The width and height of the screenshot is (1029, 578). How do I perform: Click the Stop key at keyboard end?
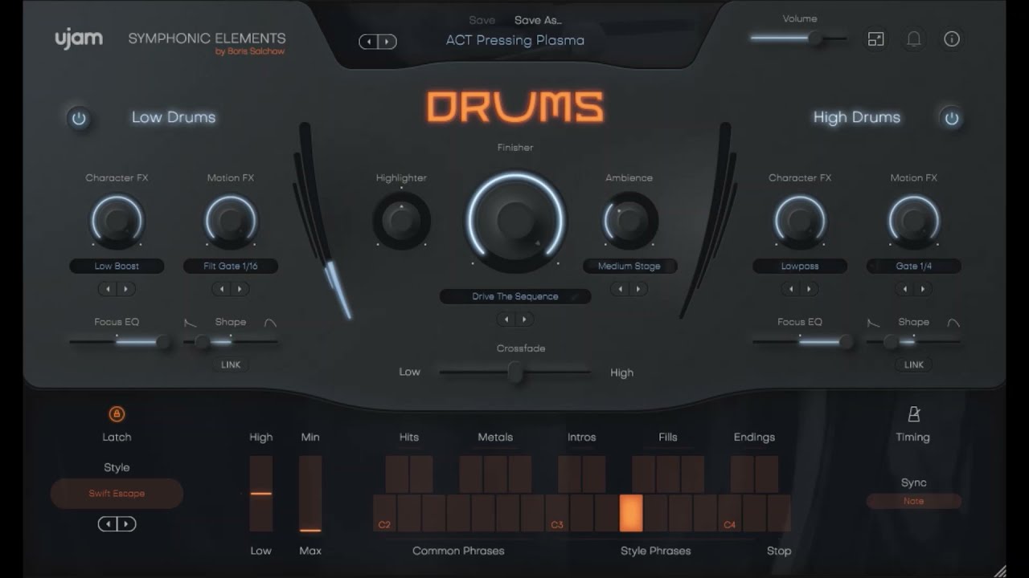tap(779, 514)
